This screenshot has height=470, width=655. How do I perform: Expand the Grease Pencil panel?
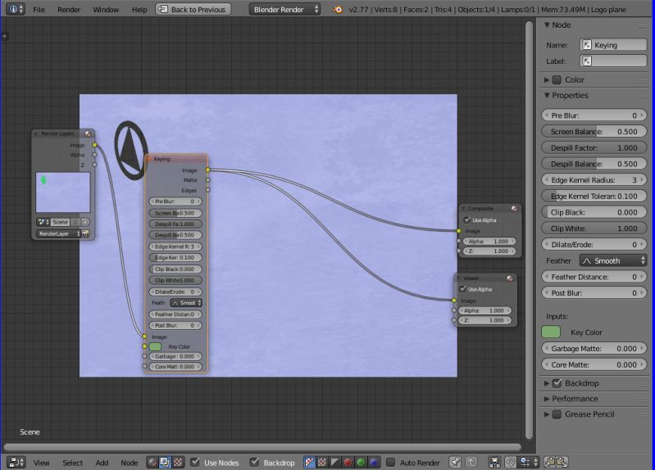[547, 414]
